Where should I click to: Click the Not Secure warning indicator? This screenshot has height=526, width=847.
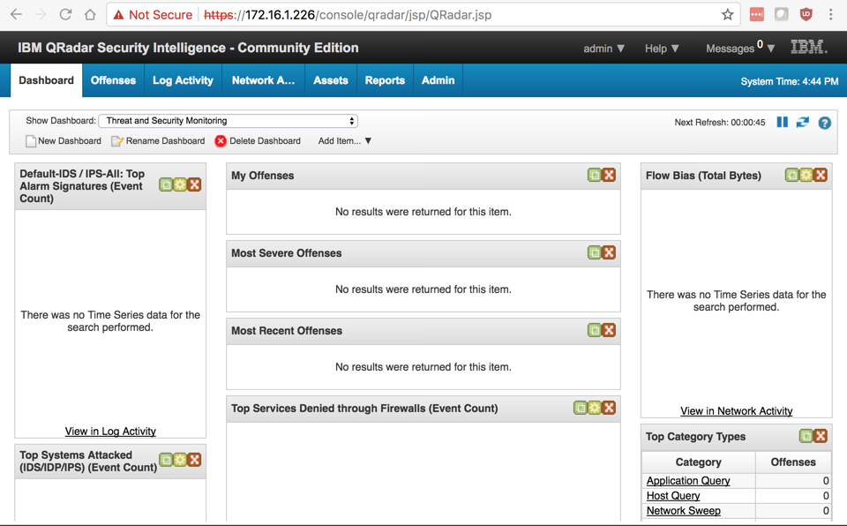pos(153,15)
